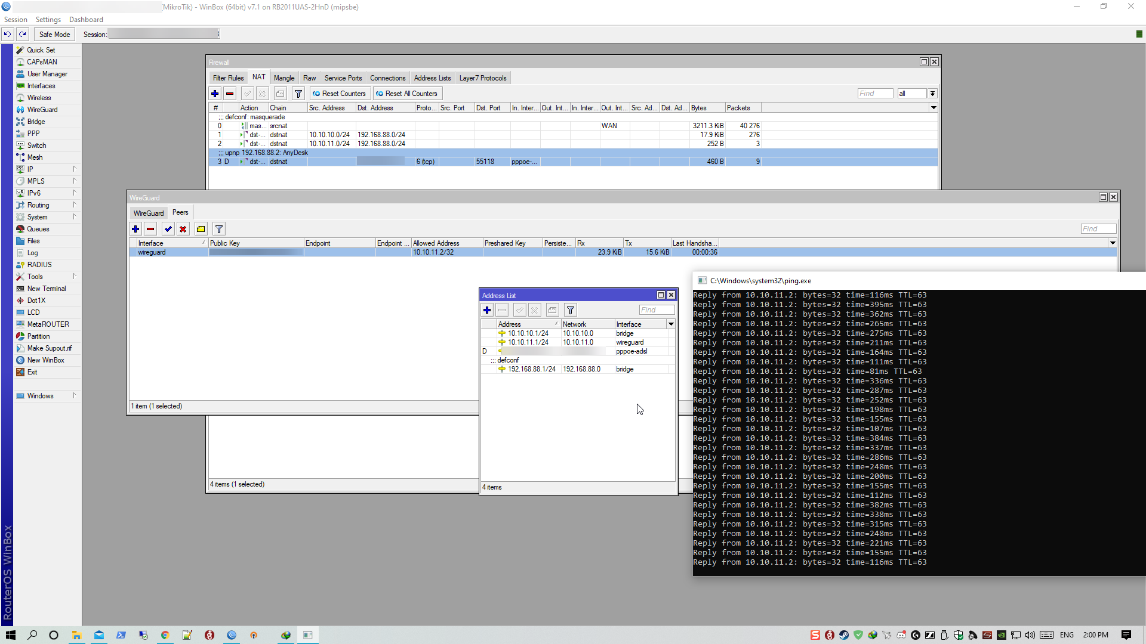Switch to Mangle tab
1146x644 pixels.
[284, 78]
